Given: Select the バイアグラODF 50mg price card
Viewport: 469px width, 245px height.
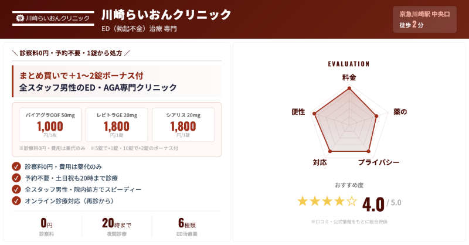Looking at the screenshot, I should click(50, 124).
